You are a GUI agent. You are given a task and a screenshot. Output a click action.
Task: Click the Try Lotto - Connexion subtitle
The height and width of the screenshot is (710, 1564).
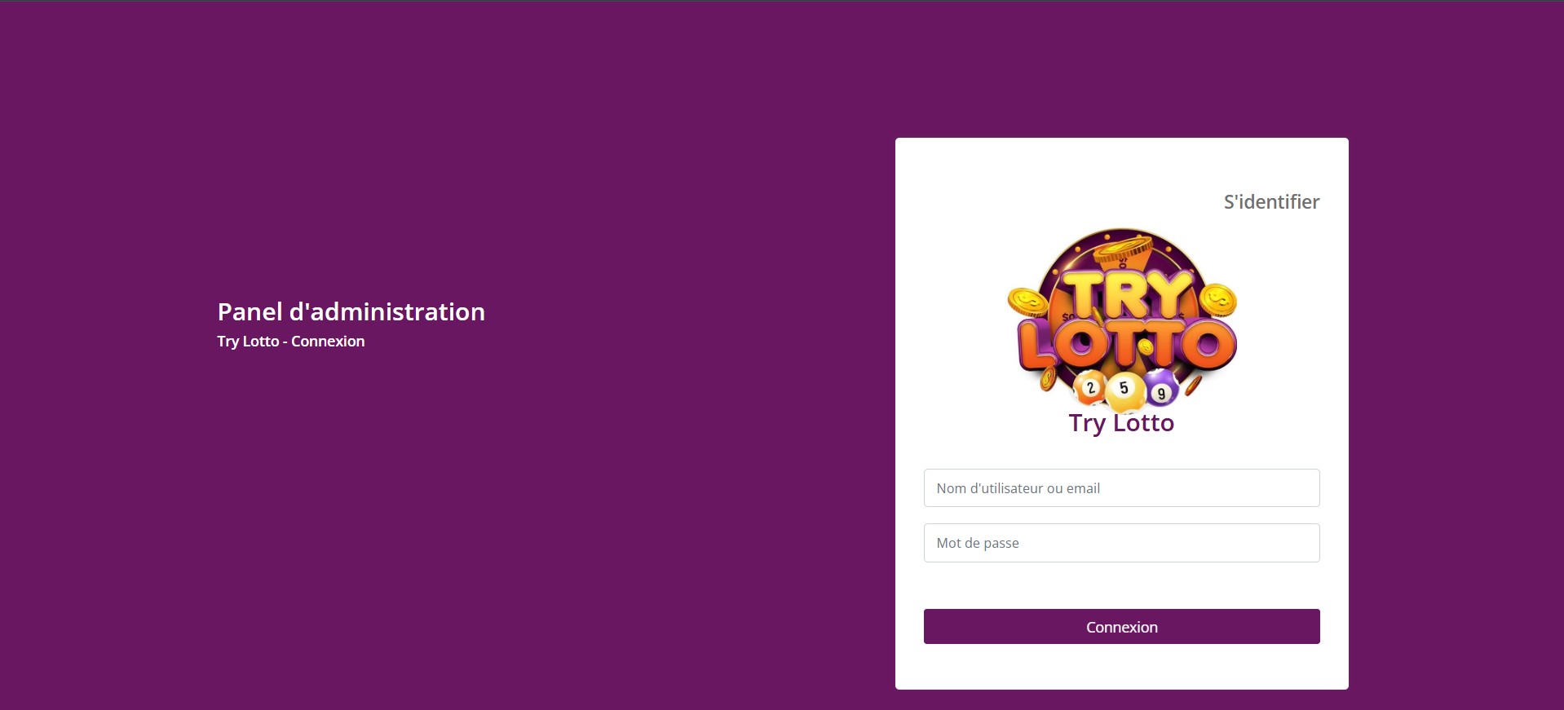coord(291,342)
